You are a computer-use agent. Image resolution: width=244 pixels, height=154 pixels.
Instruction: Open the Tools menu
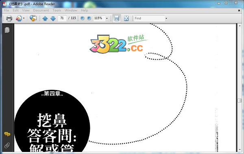(x=57, y=10)
